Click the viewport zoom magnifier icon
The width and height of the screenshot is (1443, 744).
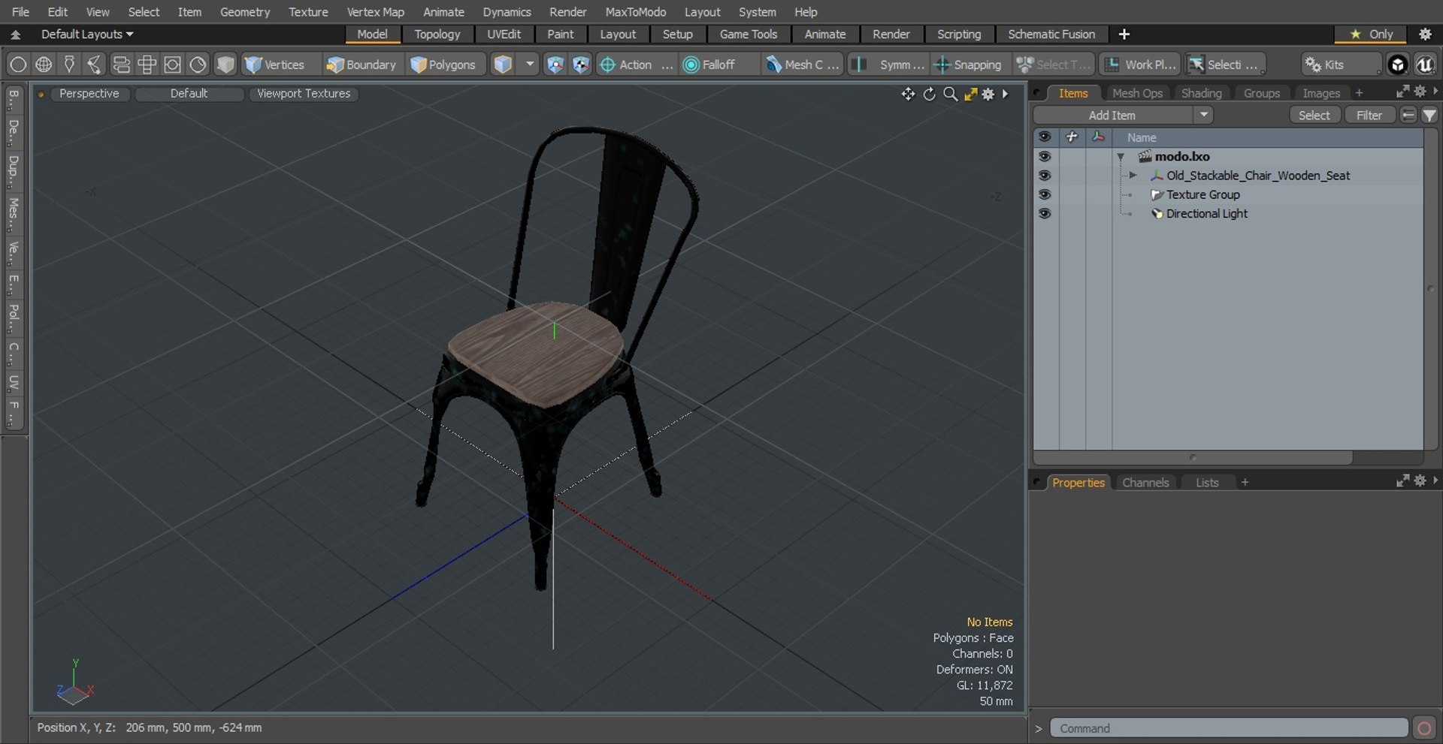coord(951,94)
